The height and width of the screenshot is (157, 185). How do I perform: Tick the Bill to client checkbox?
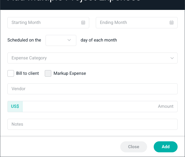coord(11,73)
